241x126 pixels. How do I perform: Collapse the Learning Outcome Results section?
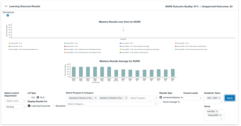pos(6,6)
